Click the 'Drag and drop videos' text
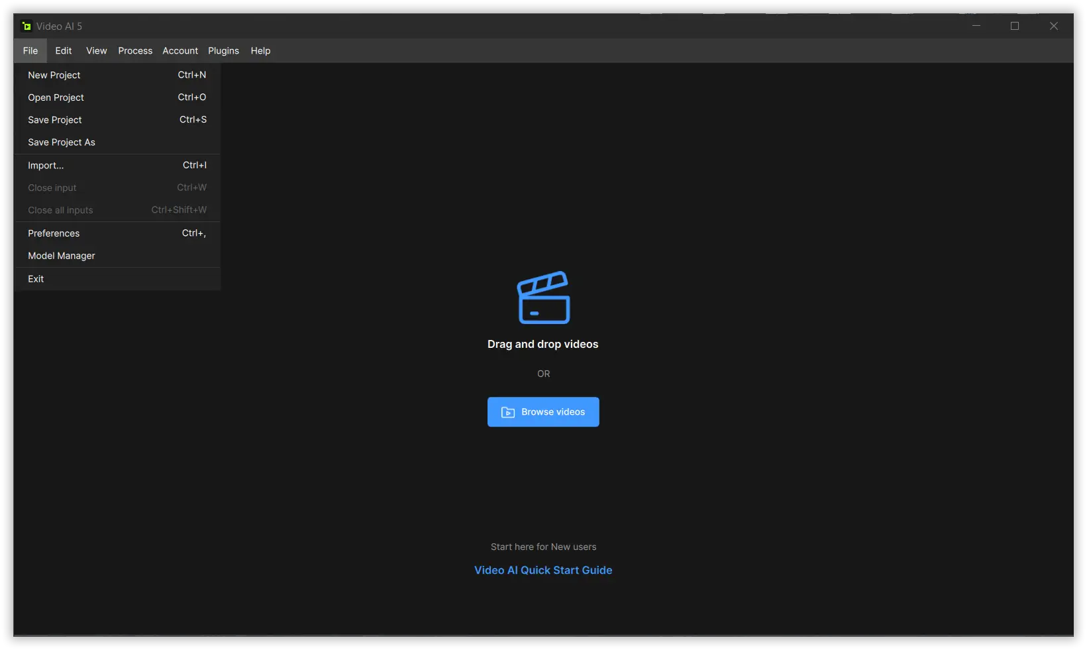This screenshot has width=1087, height=650. coord(543,345)
